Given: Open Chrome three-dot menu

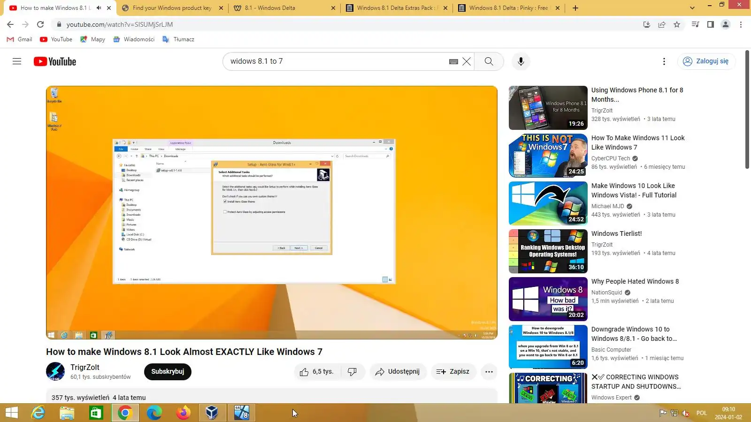Looking at the screenshot, I should 741,24.
